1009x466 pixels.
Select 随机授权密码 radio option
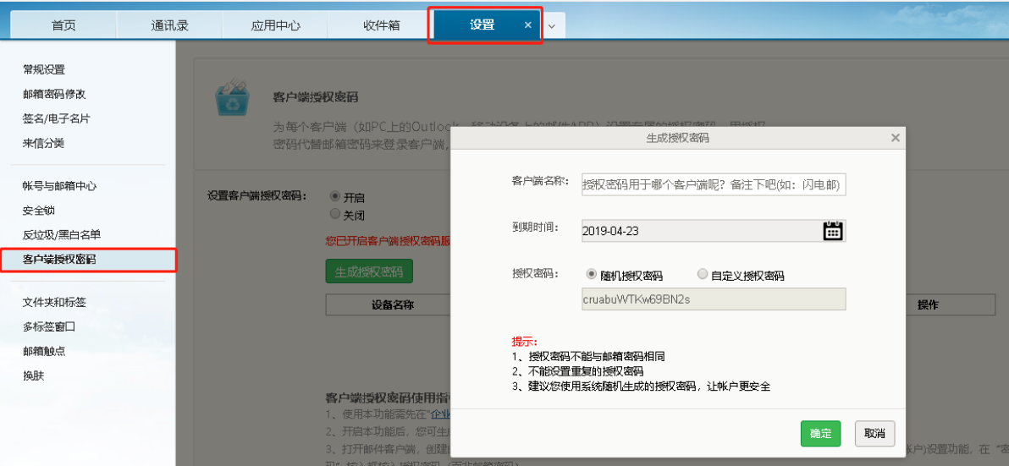pyautogui.click(x=592, y=275)
